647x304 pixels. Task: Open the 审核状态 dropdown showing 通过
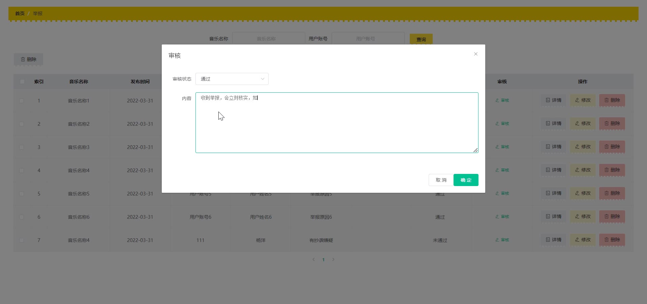[232, 79]
